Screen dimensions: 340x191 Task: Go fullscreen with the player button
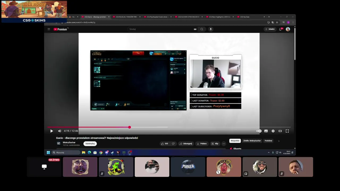click(287, 131)
